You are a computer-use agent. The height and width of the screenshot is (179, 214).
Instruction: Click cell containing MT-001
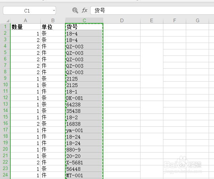click(84, 175)
